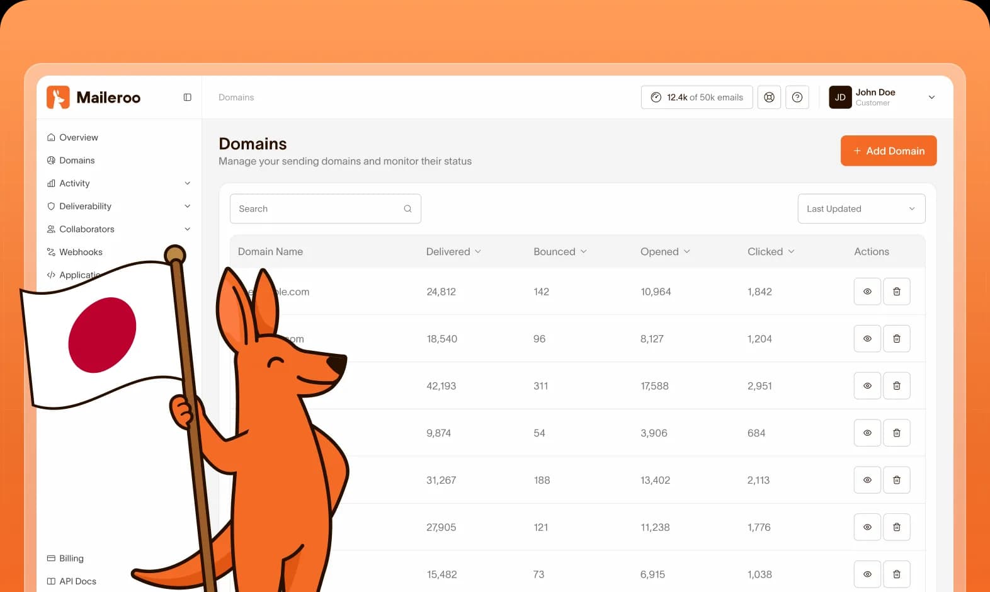
Task: Click the Opened value 6,915
Action: 652,574
